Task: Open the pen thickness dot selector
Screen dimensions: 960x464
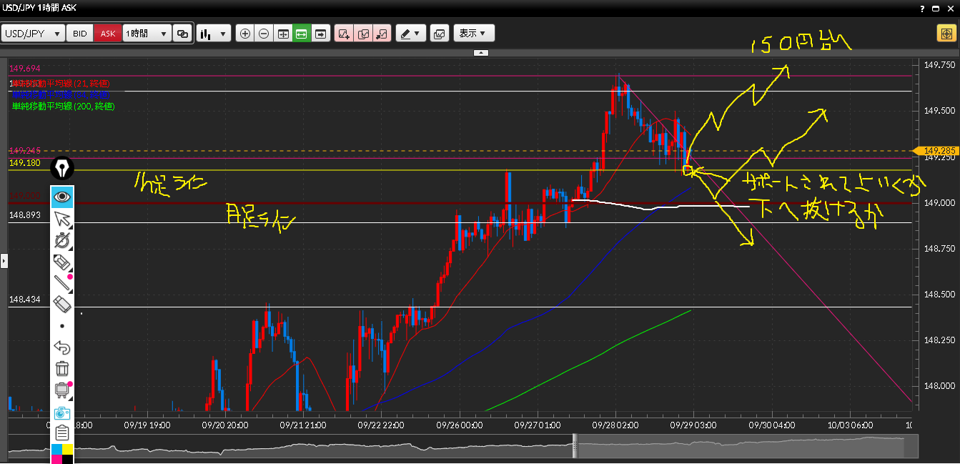Action: point(62,326)
